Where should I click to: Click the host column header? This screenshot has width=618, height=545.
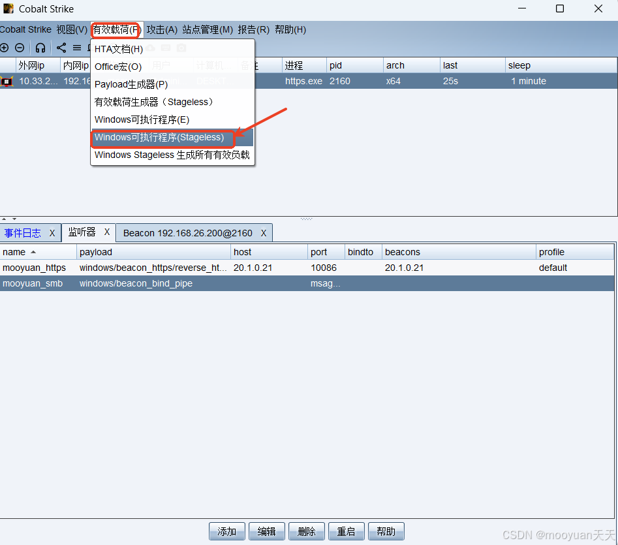[x=270, y=252]
